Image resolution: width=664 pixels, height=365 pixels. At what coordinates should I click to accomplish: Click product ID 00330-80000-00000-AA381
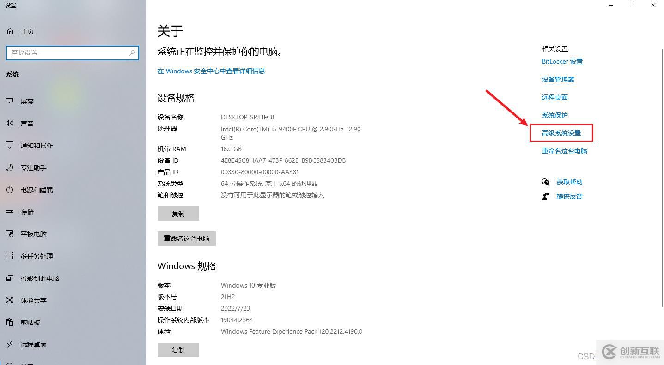tap(260, 172)
